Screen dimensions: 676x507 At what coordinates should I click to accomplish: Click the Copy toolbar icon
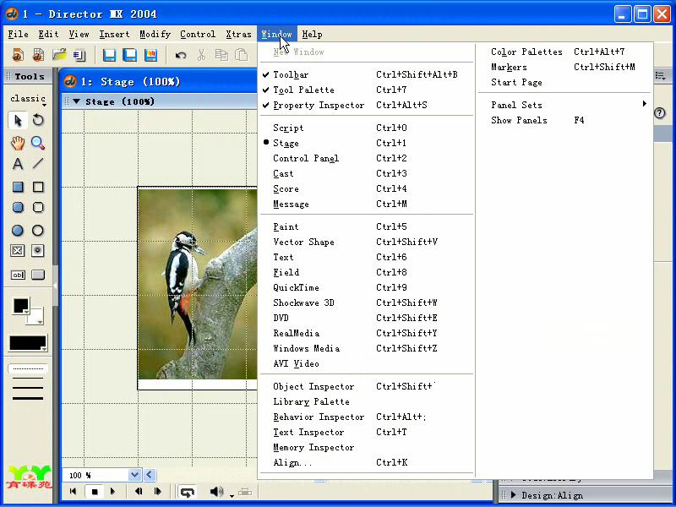(x=221, y=55)
